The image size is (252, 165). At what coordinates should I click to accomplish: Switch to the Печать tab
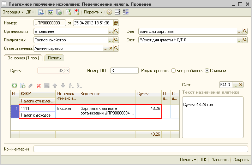click(x=54, y=58)
